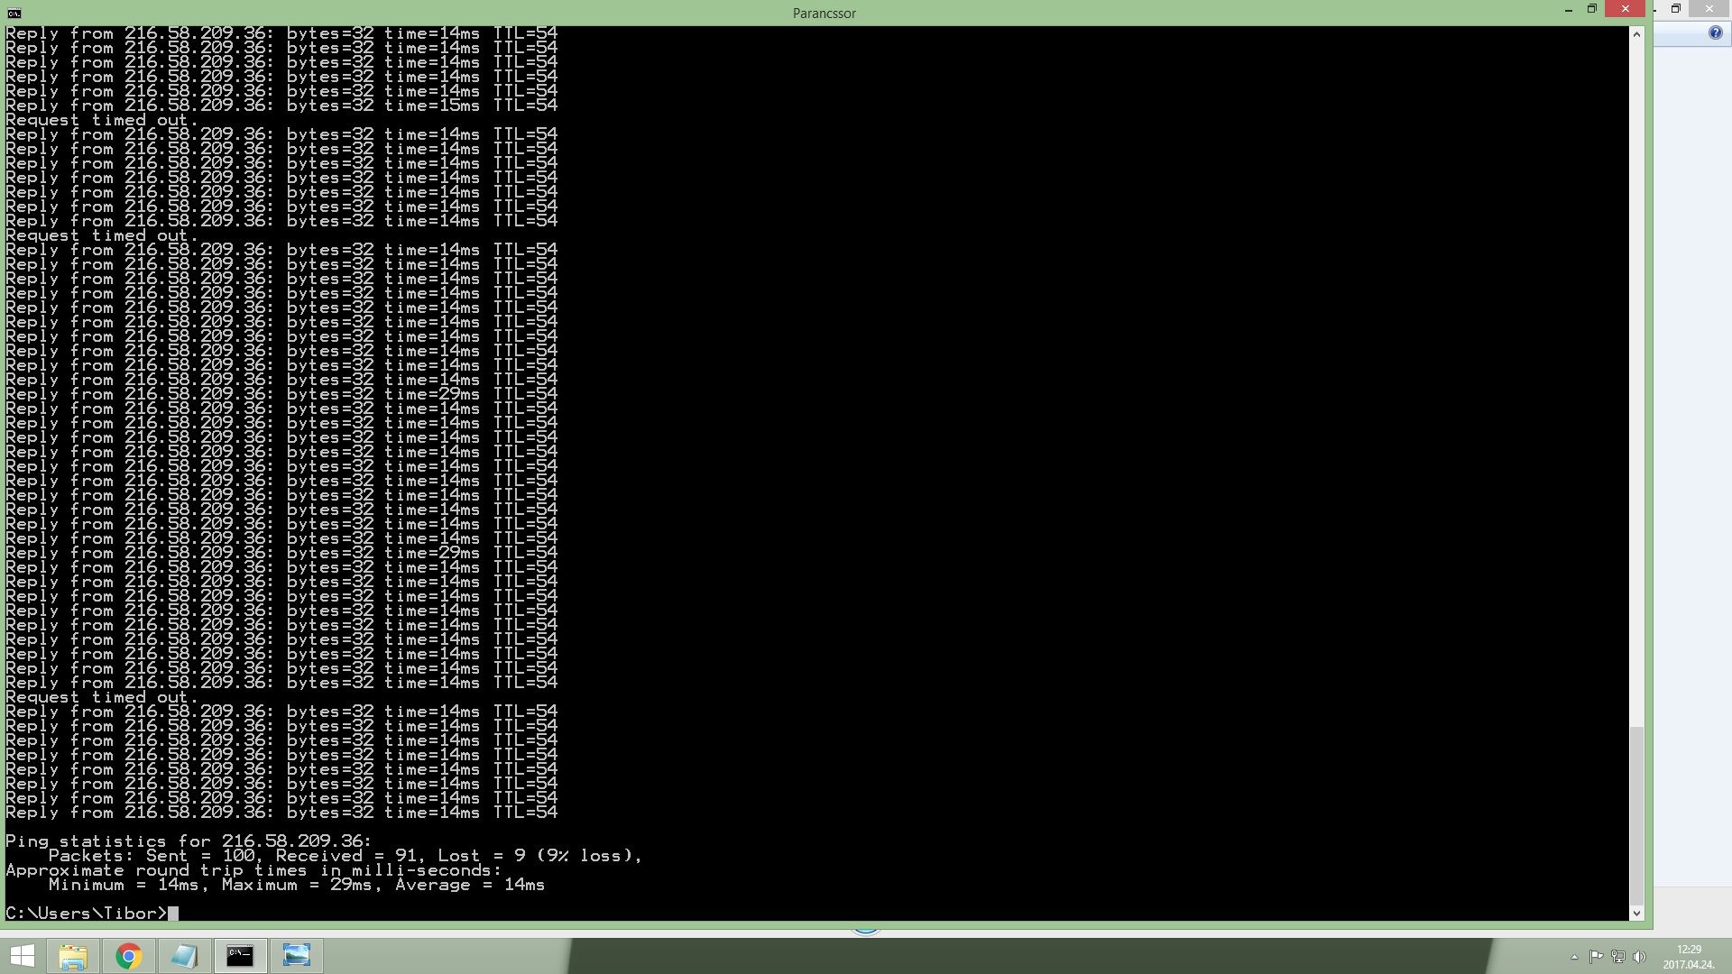The height and width of the screenshot is (974, 1732).
Task: Launch Google Chrome from the taskbar
Action: coord(129,955)
